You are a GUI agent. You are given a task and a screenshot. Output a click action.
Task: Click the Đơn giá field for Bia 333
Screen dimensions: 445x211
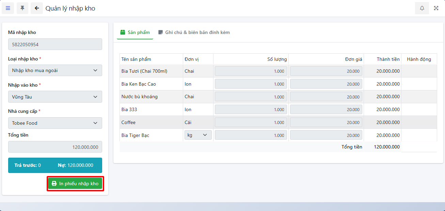(326, 109)
